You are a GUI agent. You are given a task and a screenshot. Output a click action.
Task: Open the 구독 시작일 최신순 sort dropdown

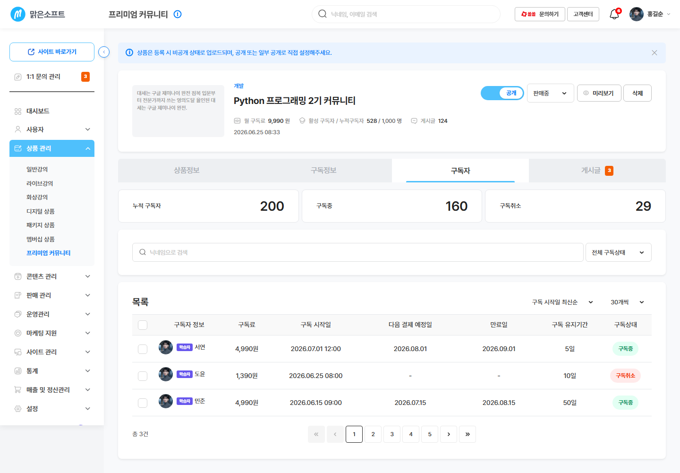pyautogui.click(x=562, y=302)
